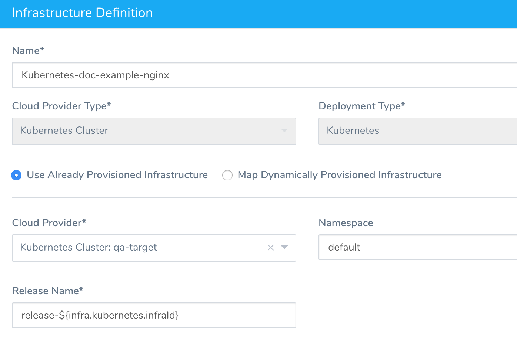The image size is (517, 343).
Task: Click the Release Name label
Action: click(x=48, y=291)
